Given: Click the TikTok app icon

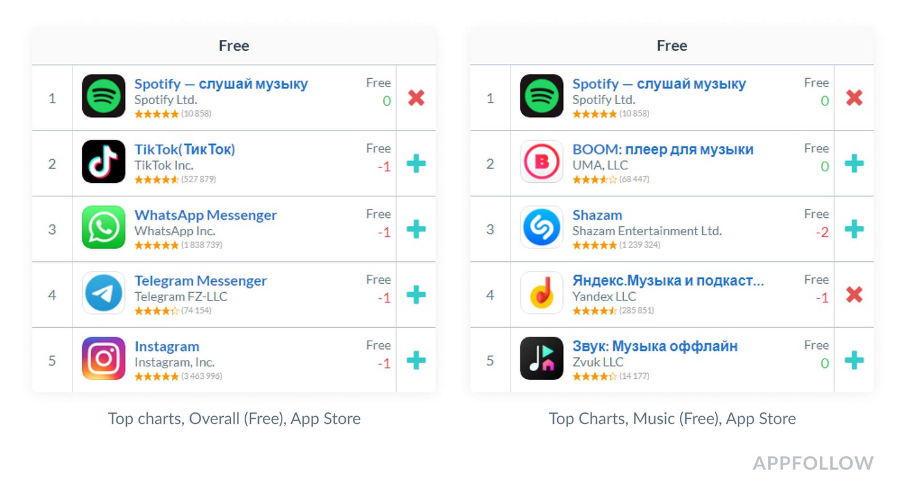Looking at the screenshot, I should (x=104, y=162).
